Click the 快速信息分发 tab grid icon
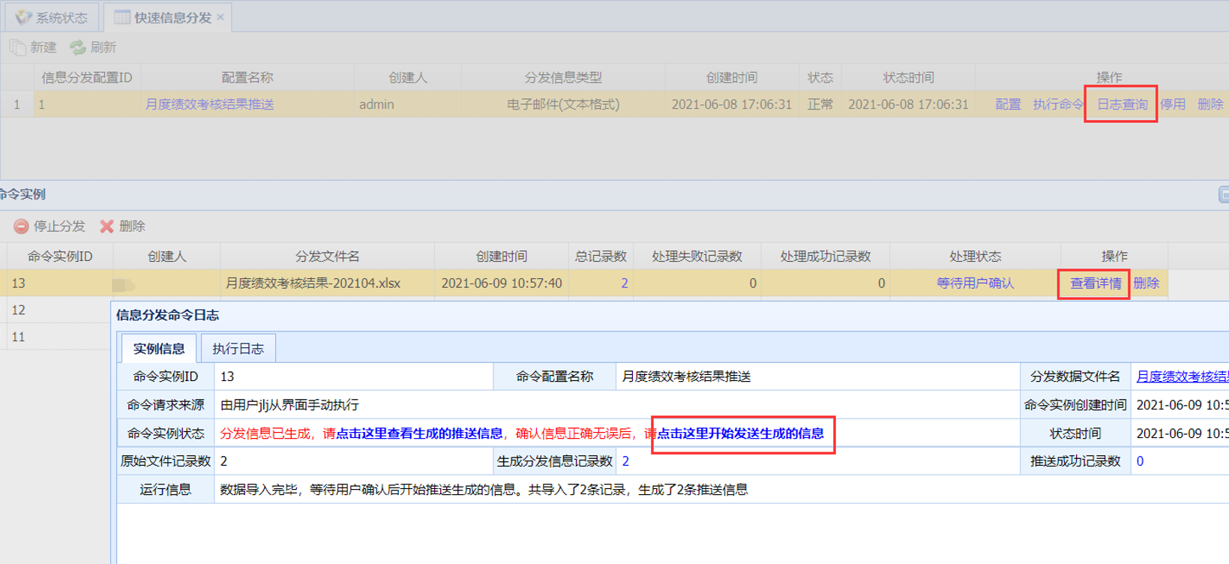Viewport: 1229px width, 564px height. (121, 17)
